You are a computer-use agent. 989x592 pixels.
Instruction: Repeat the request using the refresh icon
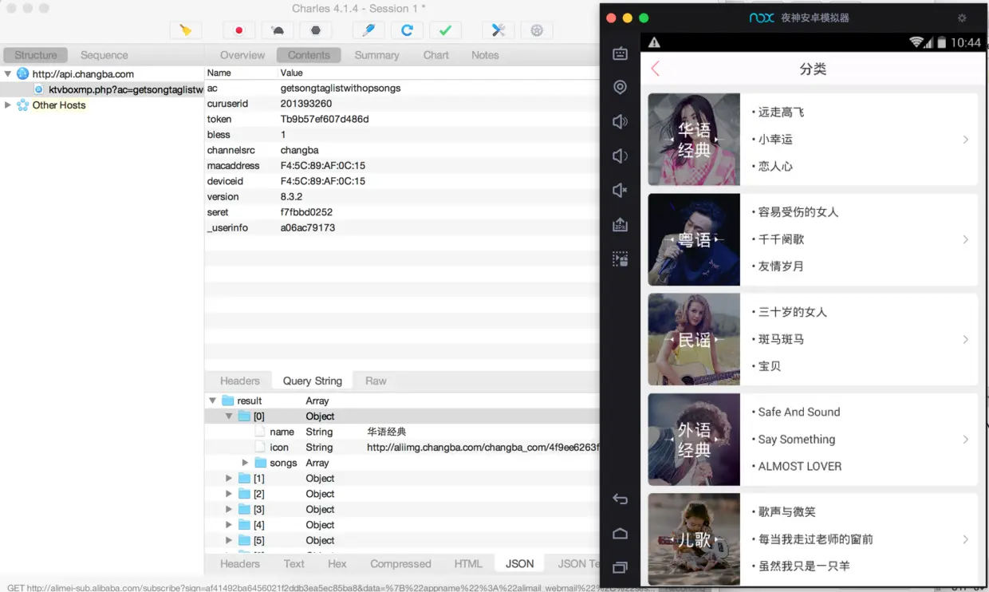[x=408, y=30]
